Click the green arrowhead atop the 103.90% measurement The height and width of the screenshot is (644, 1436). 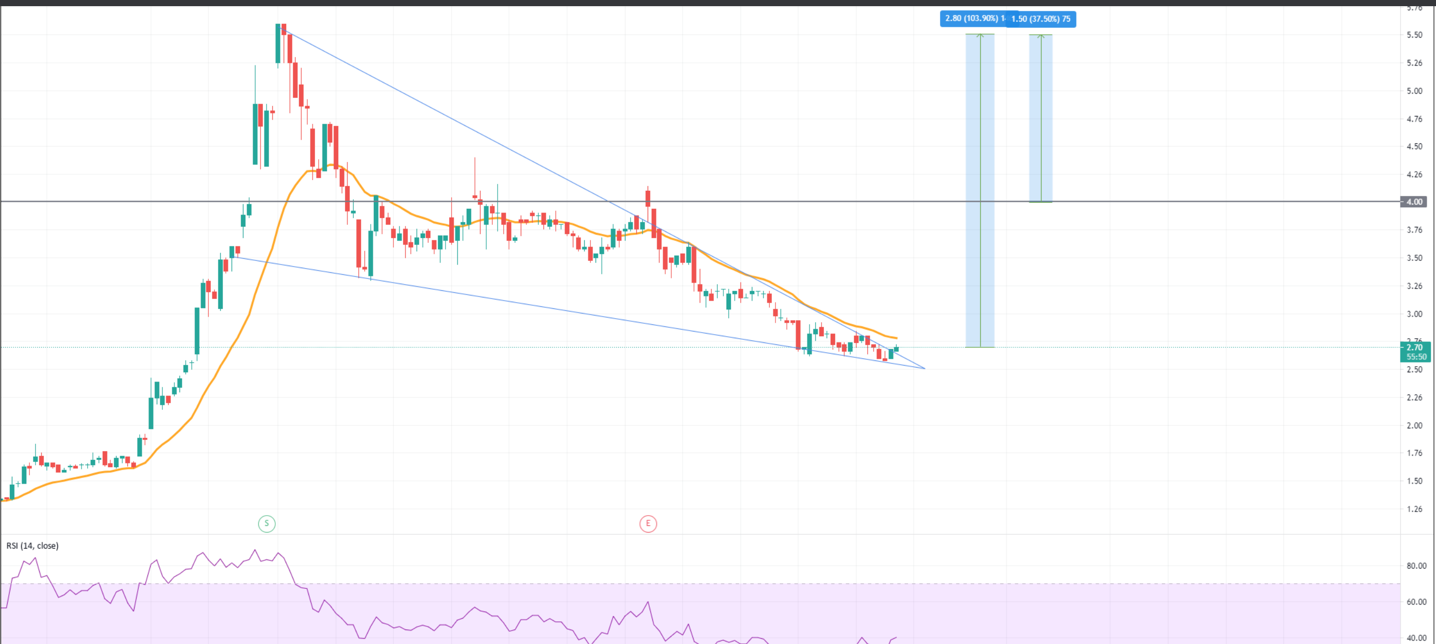tap(980, 36)
